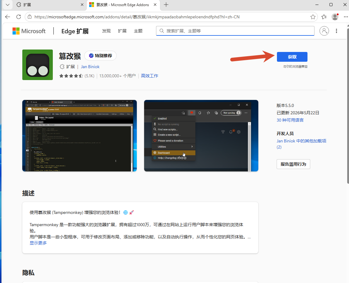Screen dimensions: 349x283
Task: Open developer Jan Biniok link
Action: pyautogui.click(x=90, y=67)
